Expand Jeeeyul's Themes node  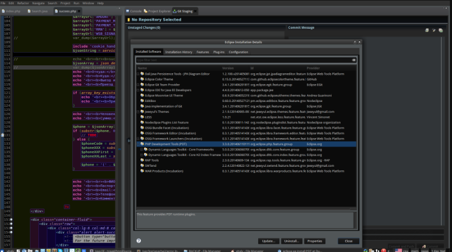[138, 111]
